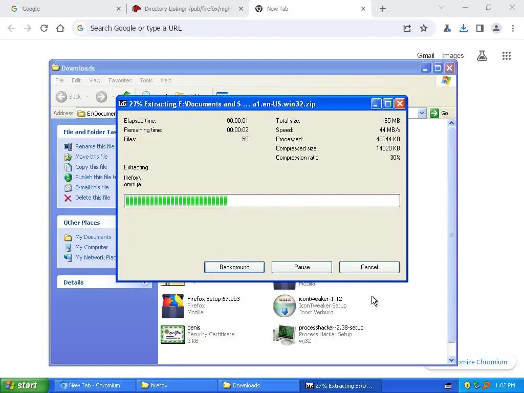
Task: Click Copy this file
Action: 91,167
